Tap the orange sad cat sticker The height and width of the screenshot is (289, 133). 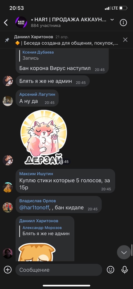pyautogui.click(x=37, y=252)
